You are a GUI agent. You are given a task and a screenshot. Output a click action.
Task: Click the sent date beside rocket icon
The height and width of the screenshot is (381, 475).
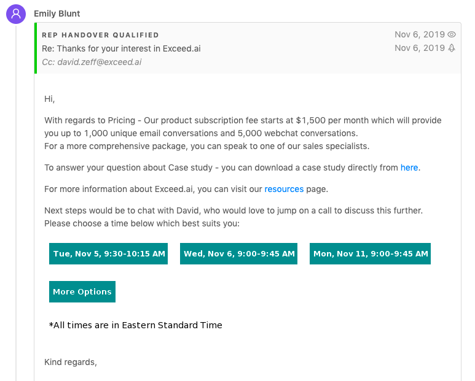[x=420, y=48]
